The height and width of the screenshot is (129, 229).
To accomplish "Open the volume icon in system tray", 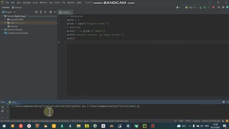I will 202,126.
